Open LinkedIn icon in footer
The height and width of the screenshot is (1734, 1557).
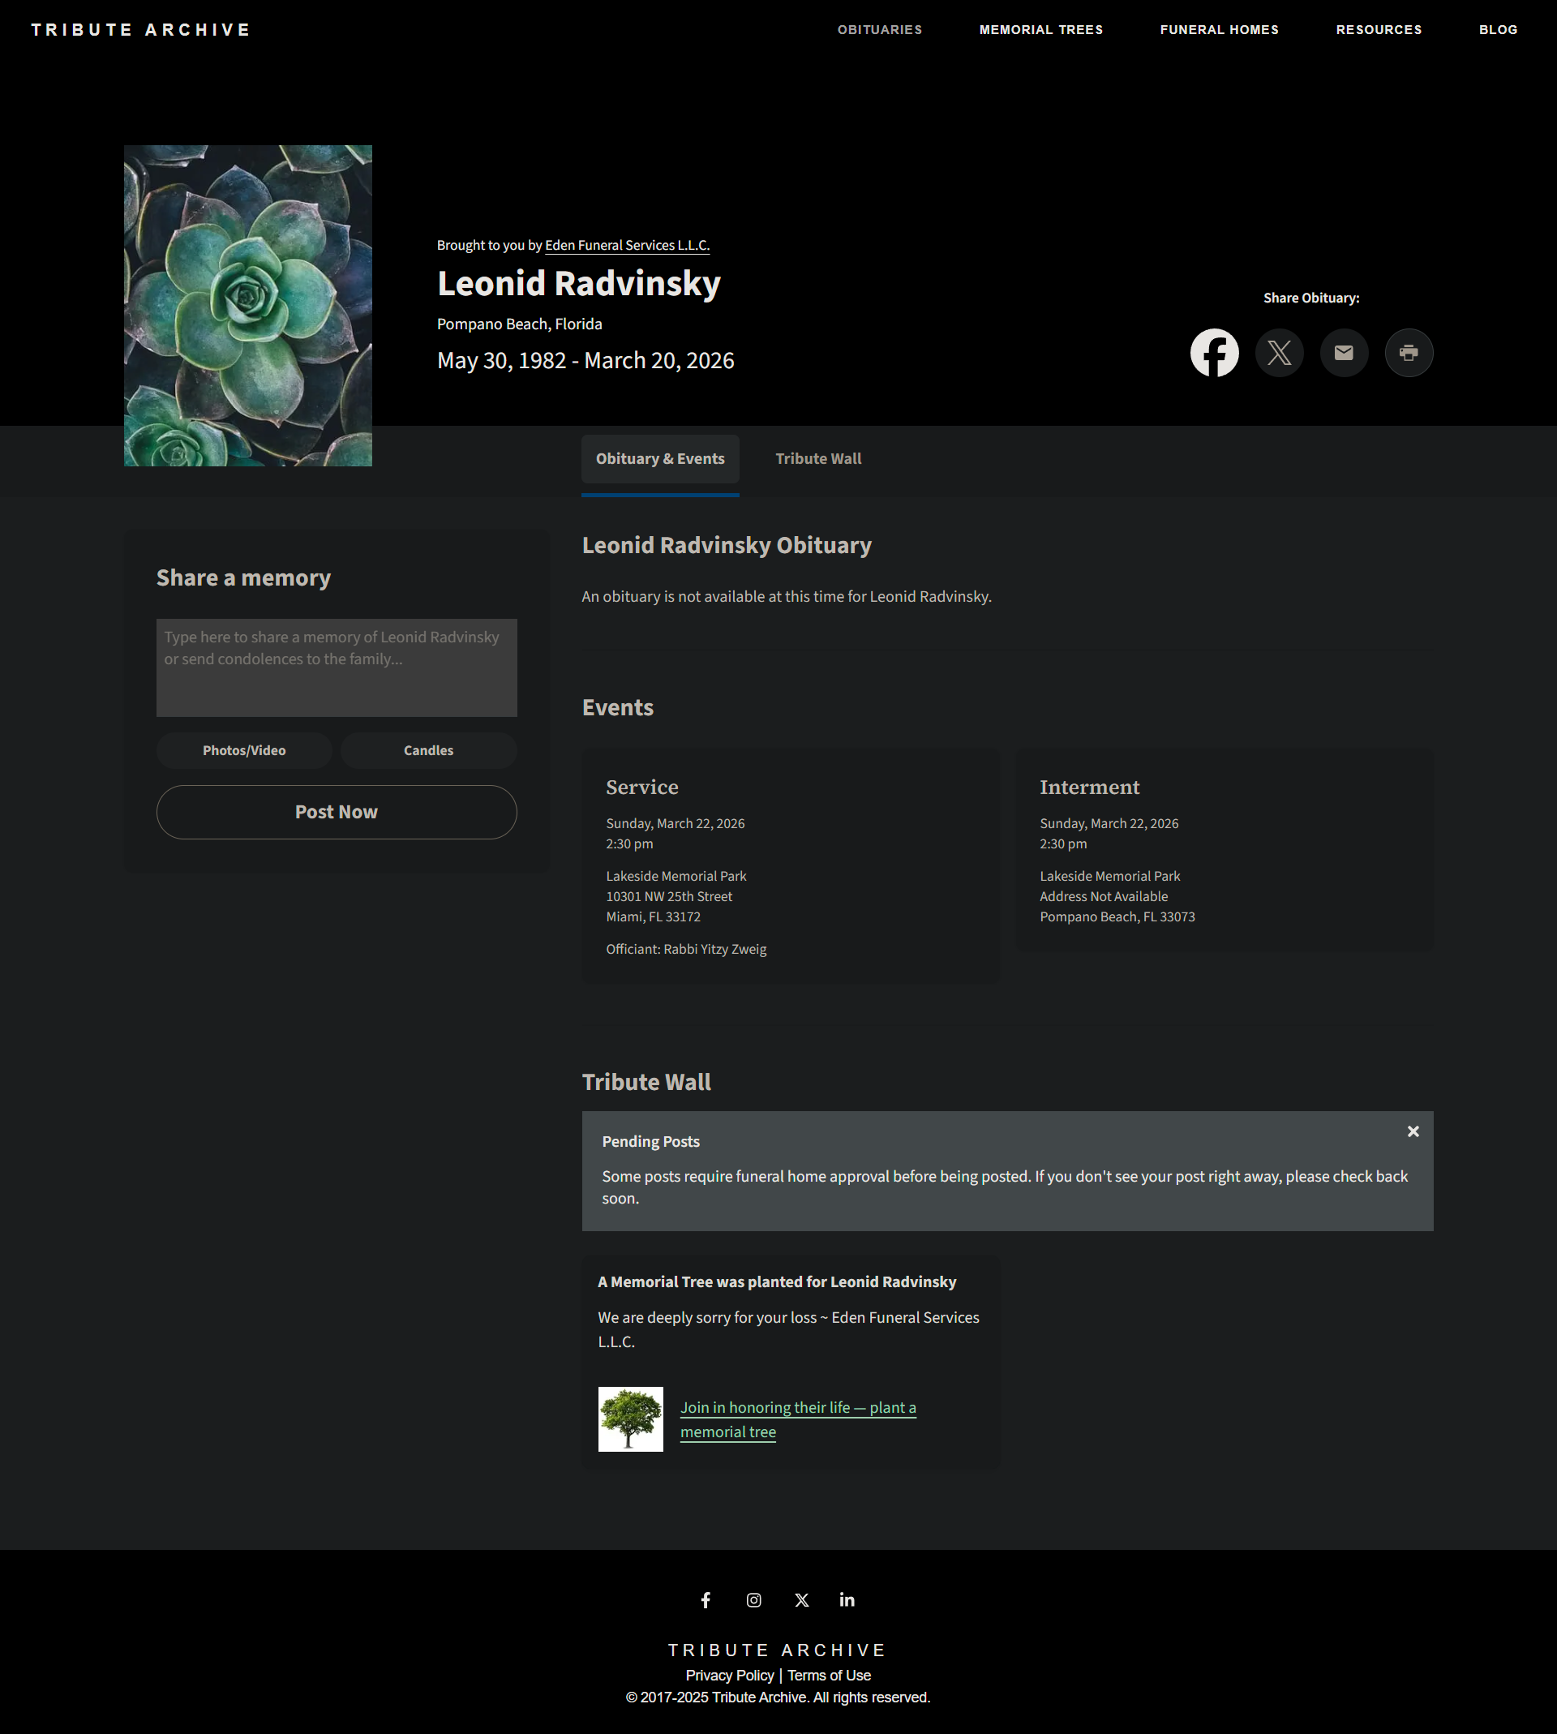847,1599
